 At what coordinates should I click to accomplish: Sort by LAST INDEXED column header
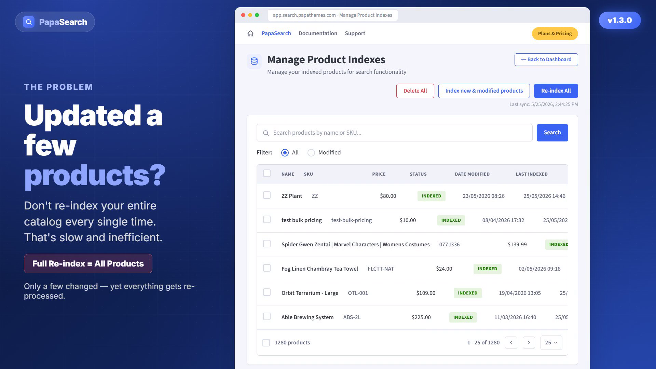click(x=531, y=174)
